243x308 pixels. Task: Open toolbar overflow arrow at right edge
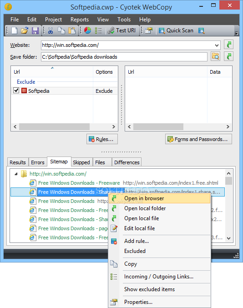[237, 33]
